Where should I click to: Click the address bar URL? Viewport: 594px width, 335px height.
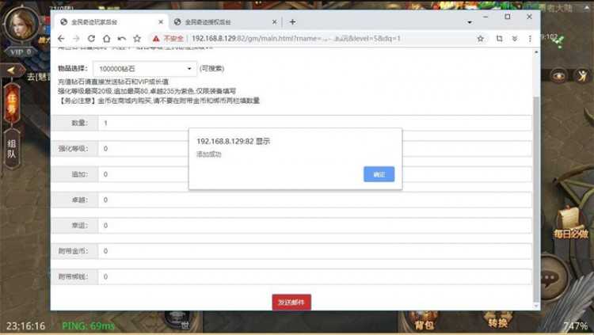[296, 38]
